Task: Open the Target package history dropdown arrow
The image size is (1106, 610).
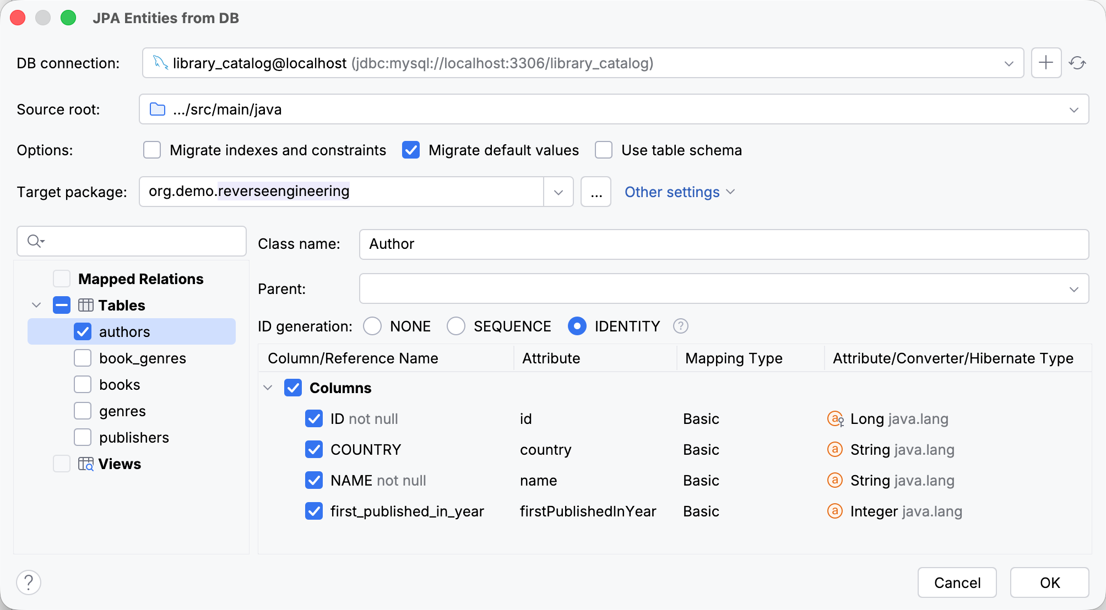Action: pos(559,192)
